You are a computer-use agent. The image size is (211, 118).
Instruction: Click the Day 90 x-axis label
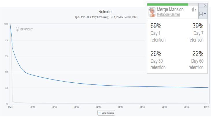coord(206,107)
